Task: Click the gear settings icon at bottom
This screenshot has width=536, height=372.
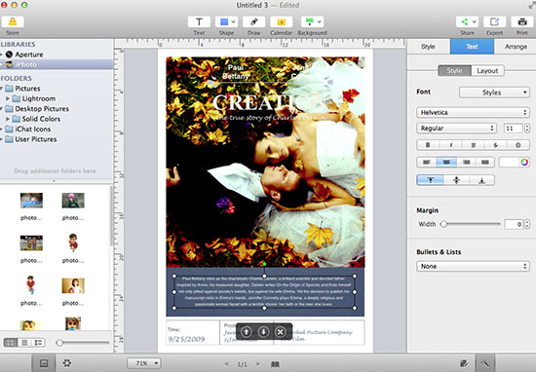Action: click(67, 363)
